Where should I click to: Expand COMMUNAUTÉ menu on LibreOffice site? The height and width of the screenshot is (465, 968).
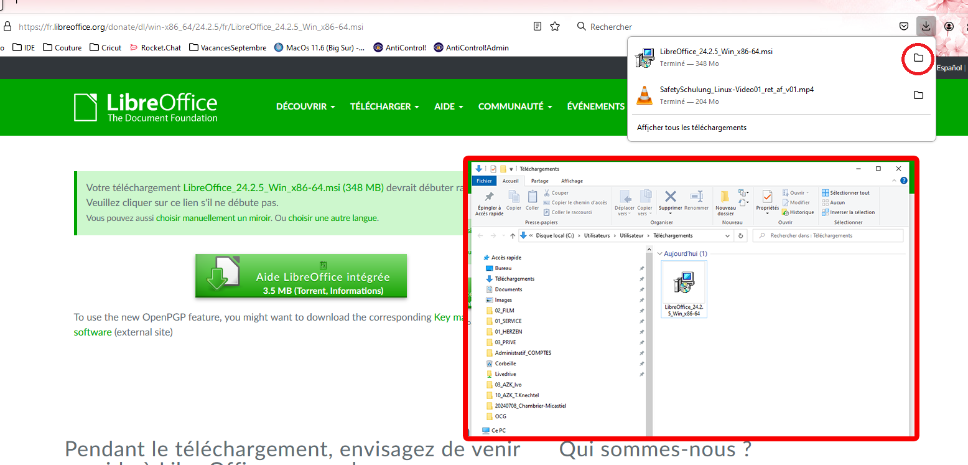515,106
